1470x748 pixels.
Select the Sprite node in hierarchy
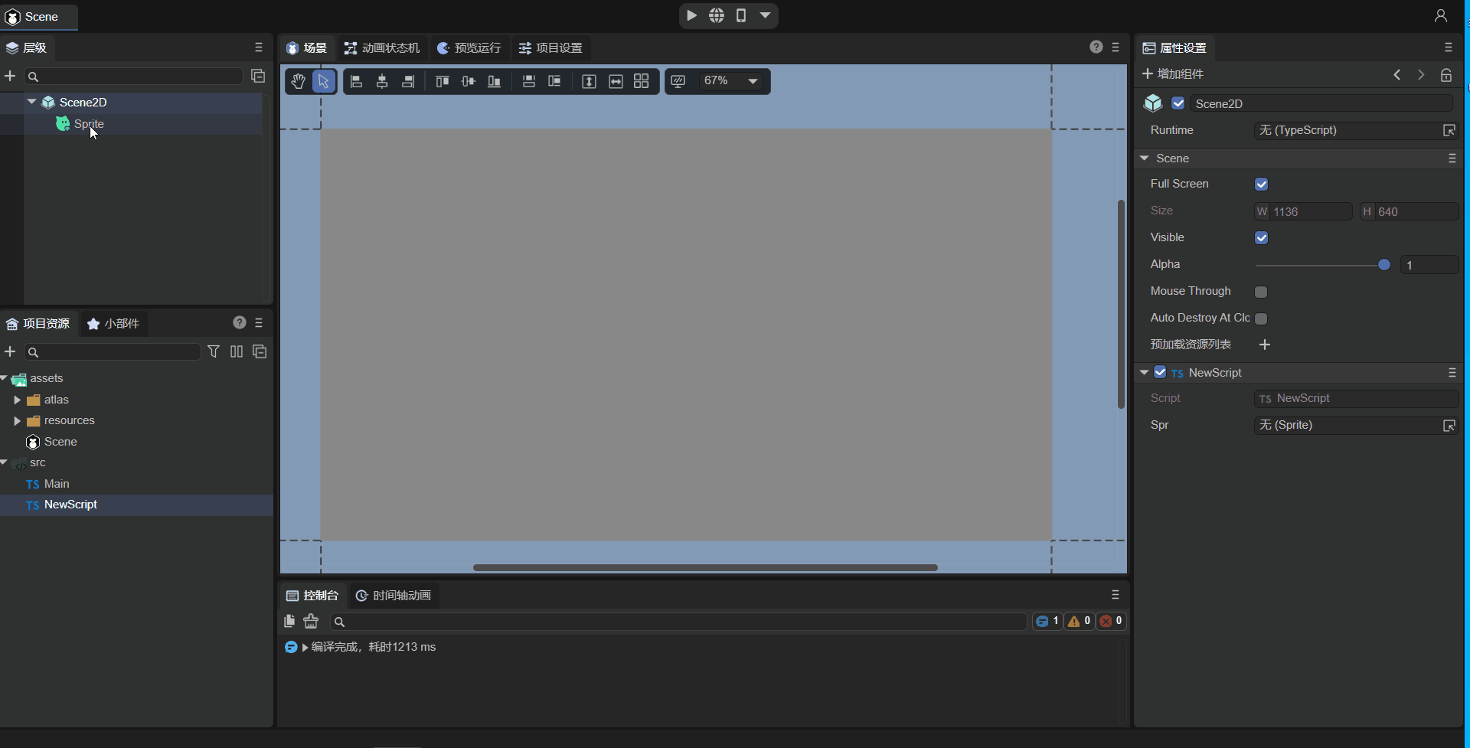tap(88, 123)
